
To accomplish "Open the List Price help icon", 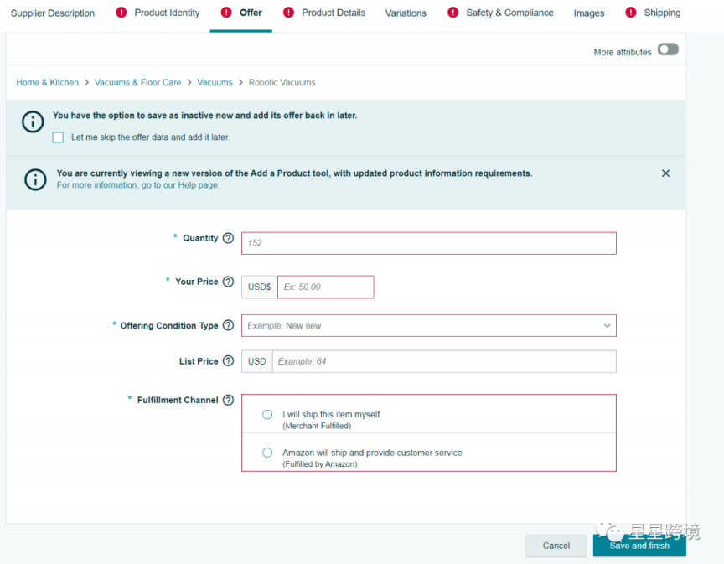I will pos(228,360).
